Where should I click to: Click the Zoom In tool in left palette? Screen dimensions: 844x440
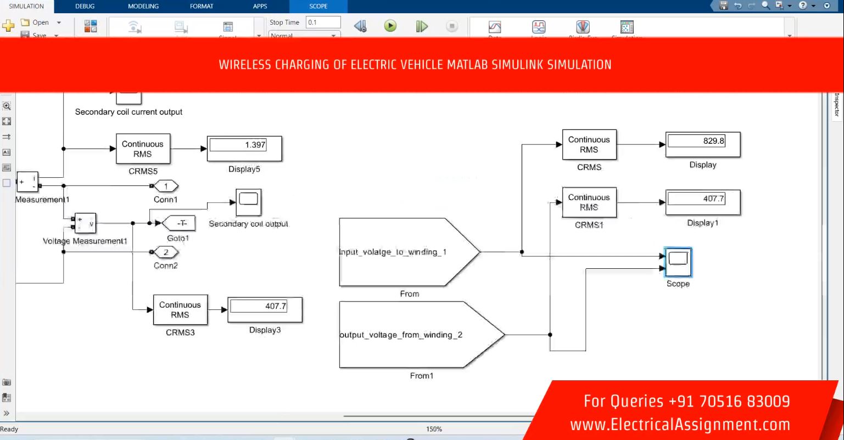(x=7, y=105)
